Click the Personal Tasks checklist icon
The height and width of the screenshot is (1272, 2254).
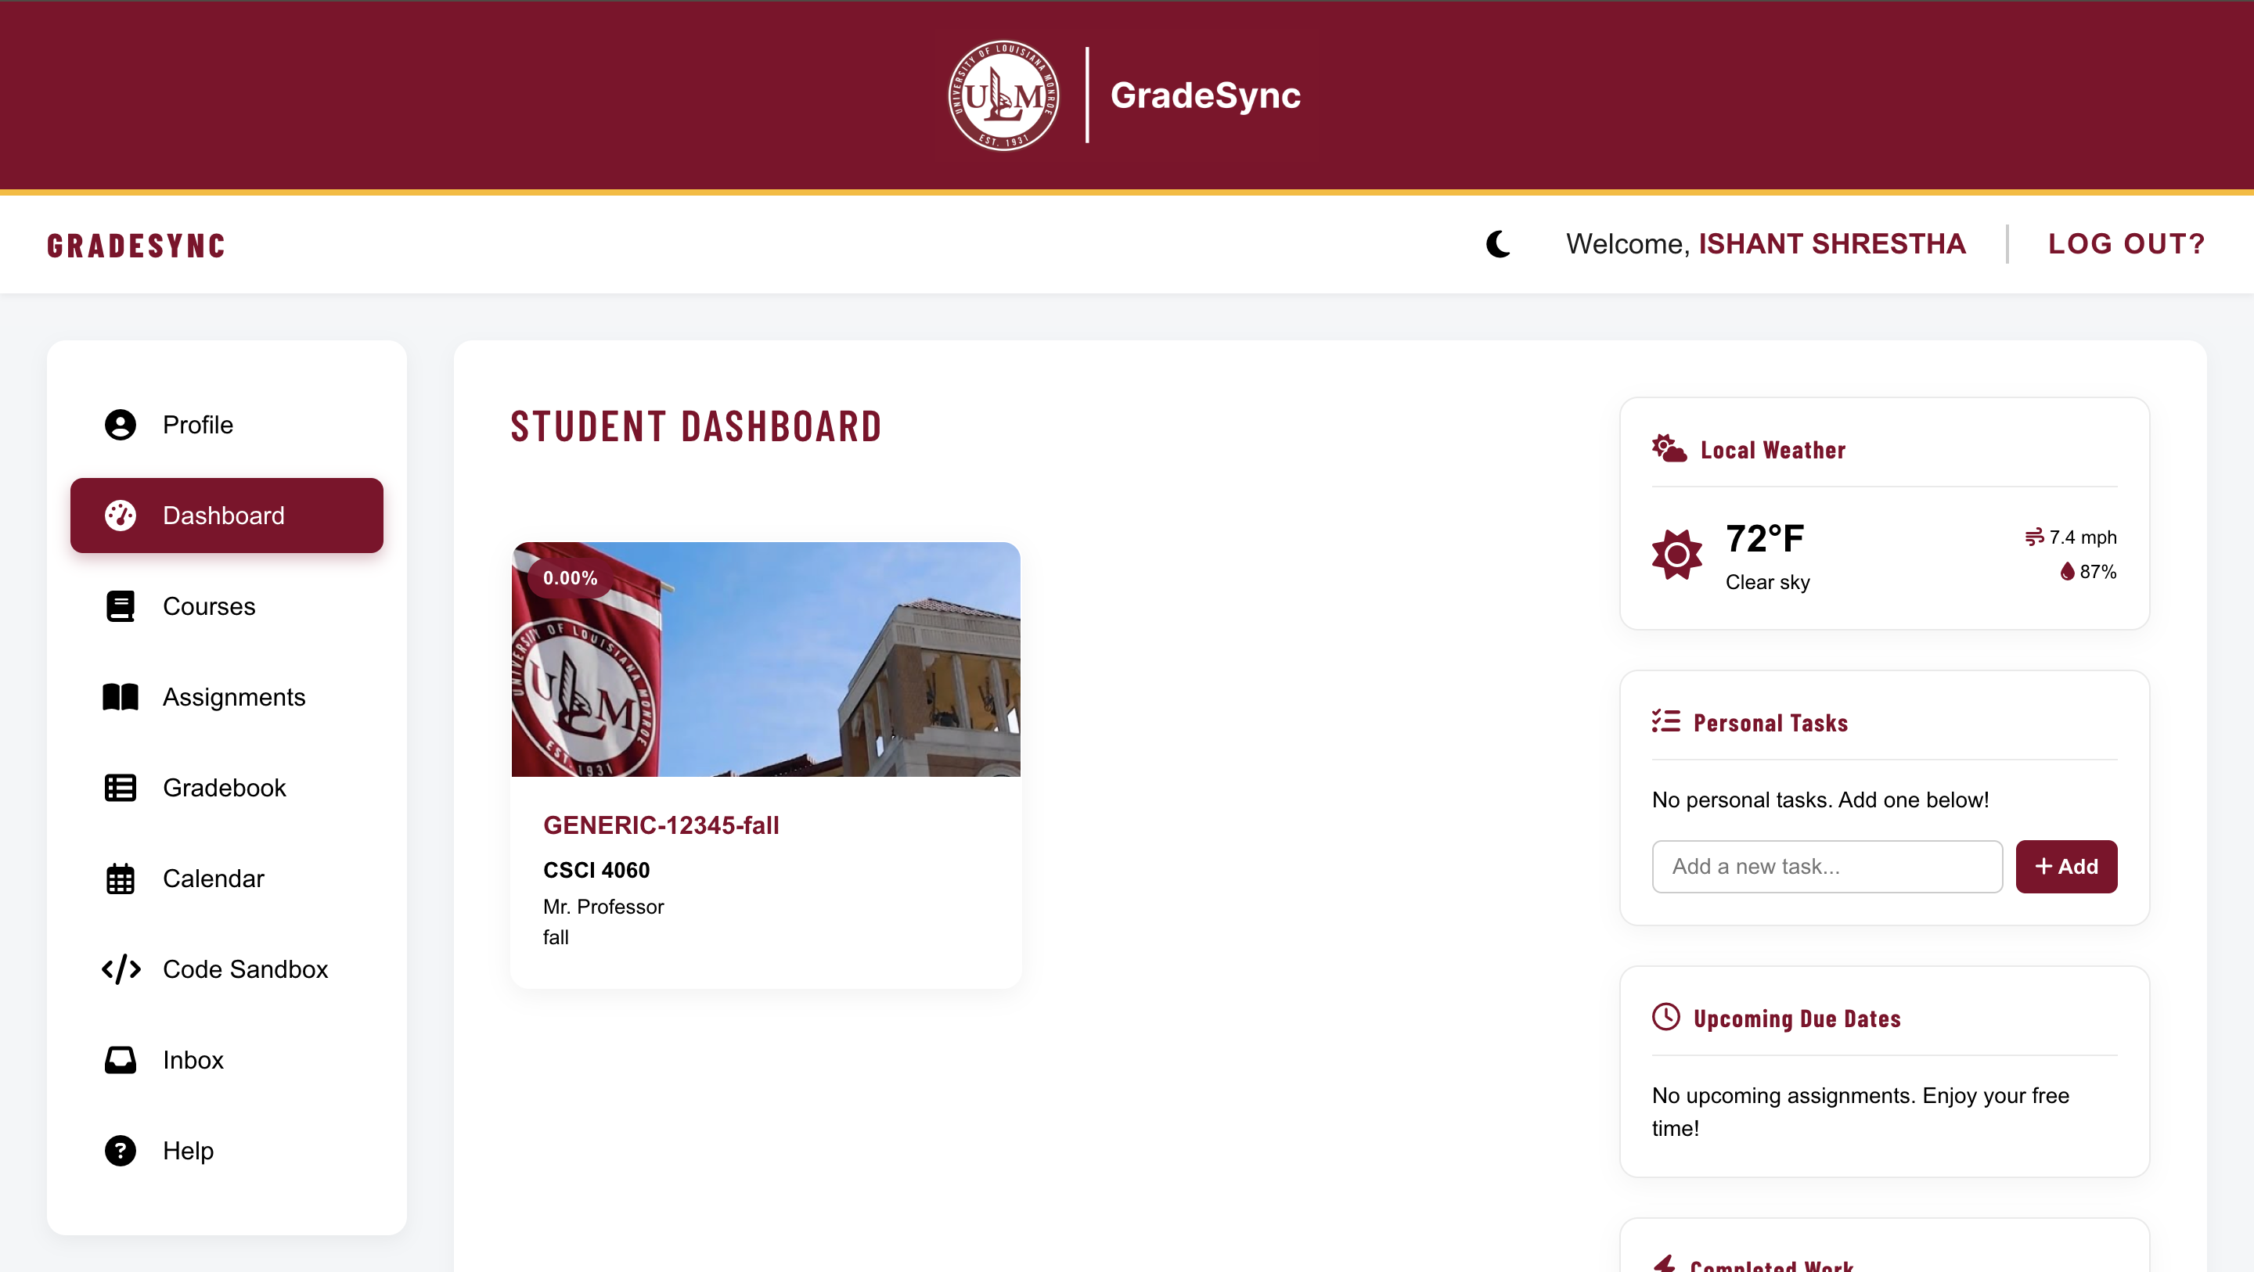click(1665, 722)
